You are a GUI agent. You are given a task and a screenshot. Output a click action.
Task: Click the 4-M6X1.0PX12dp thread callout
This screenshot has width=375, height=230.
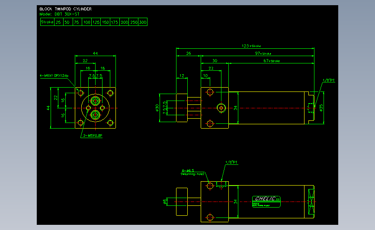click(54, 76)
